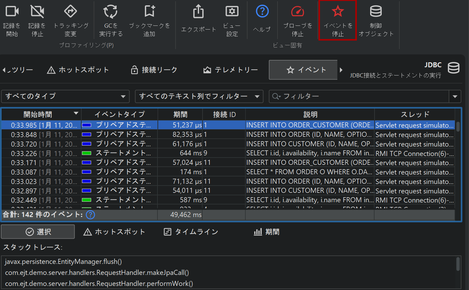The image size is (469, 290).
Task: Click the タイムライン button below the table
Action: (191, 232)
